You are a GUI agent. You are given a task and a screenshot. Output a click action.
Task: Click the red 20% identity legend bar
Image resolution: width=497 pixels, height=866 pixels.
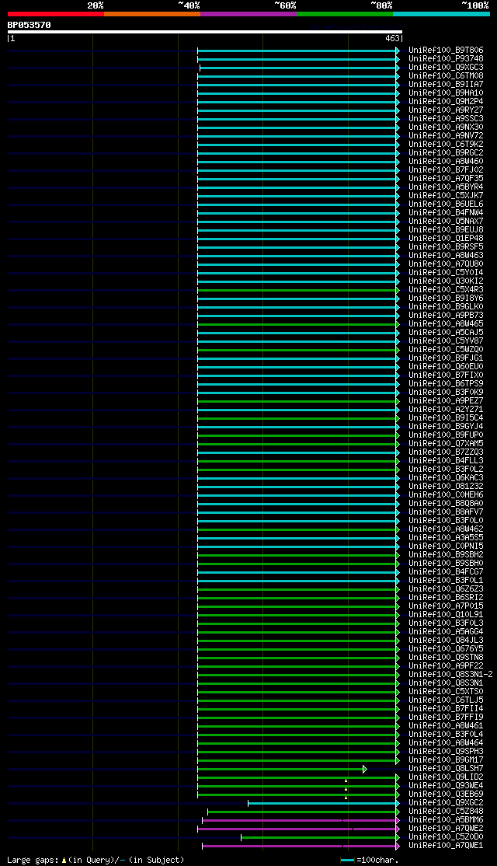(x=56, y=14)
